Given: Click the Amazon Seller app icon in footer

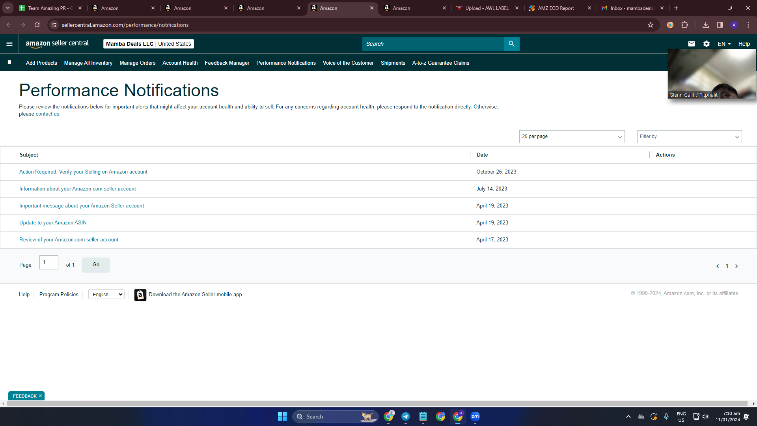Looking at the screenshot, I should tap(140, 295).
